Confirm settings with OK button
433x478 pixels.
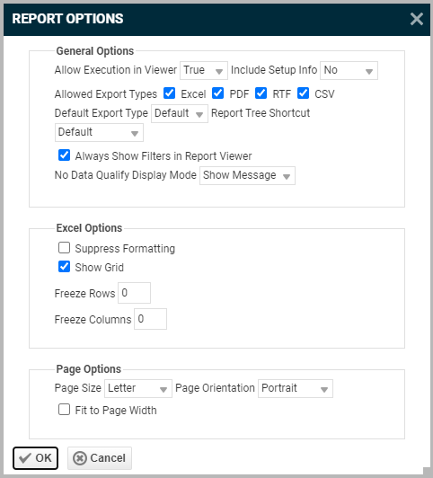coord(35,458)
